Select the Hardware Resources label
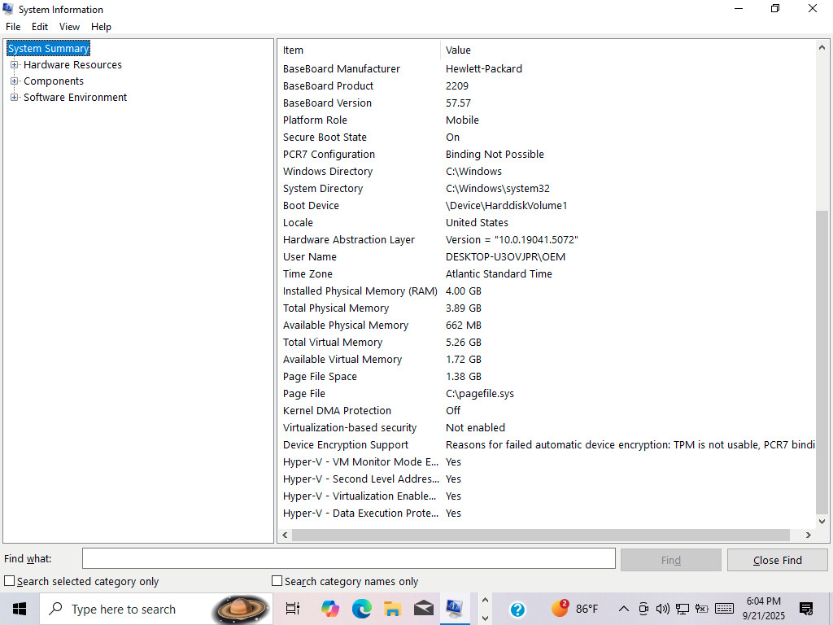This screenshot has width=833, height=625. click(72, 65)
